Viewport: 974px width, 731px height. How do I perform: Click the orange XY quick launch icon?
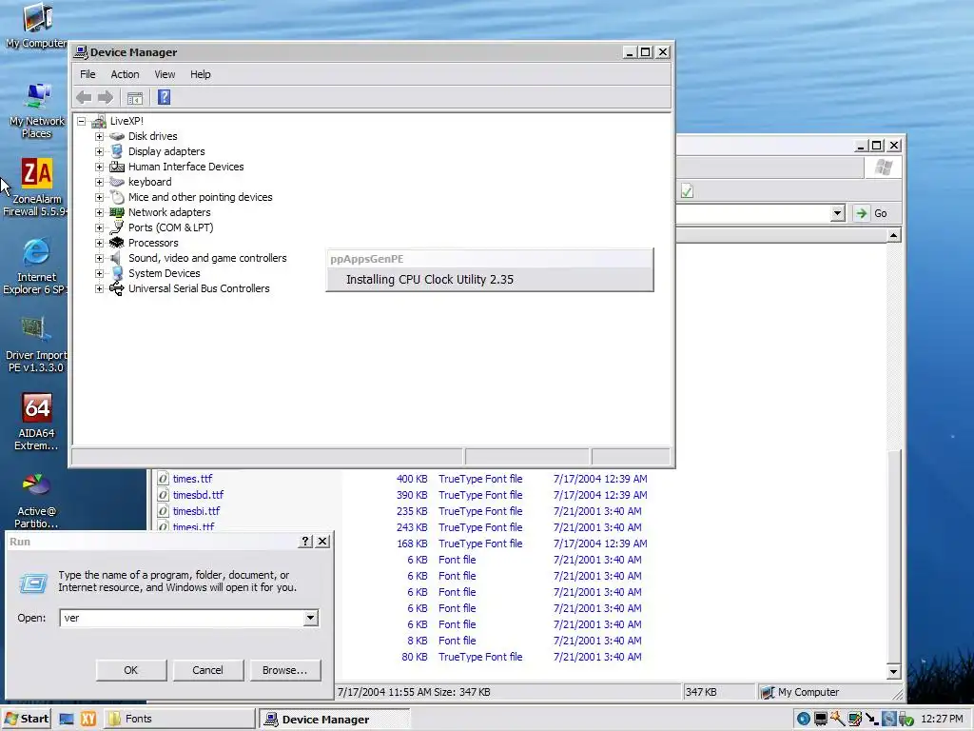(88, 719)
